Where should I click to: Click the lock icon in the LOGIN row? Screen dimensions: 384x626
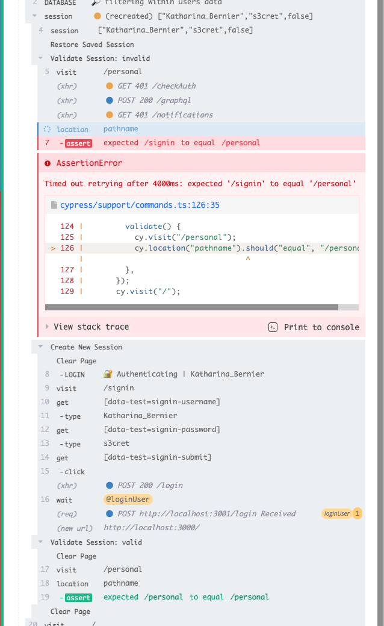(108, 374)
